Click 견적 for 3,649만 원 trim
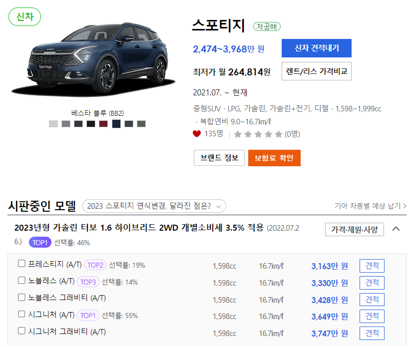 click(x=372, y=316)
